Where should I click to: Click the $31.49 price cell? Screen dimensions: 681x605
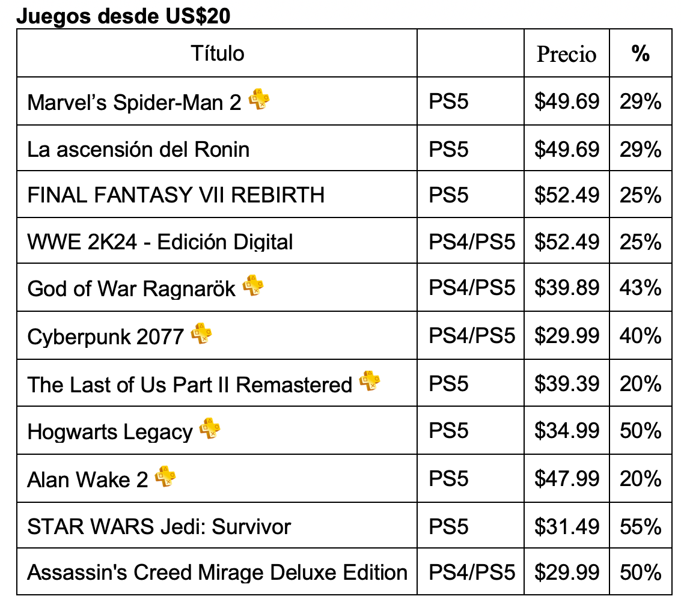coord(567,526)
